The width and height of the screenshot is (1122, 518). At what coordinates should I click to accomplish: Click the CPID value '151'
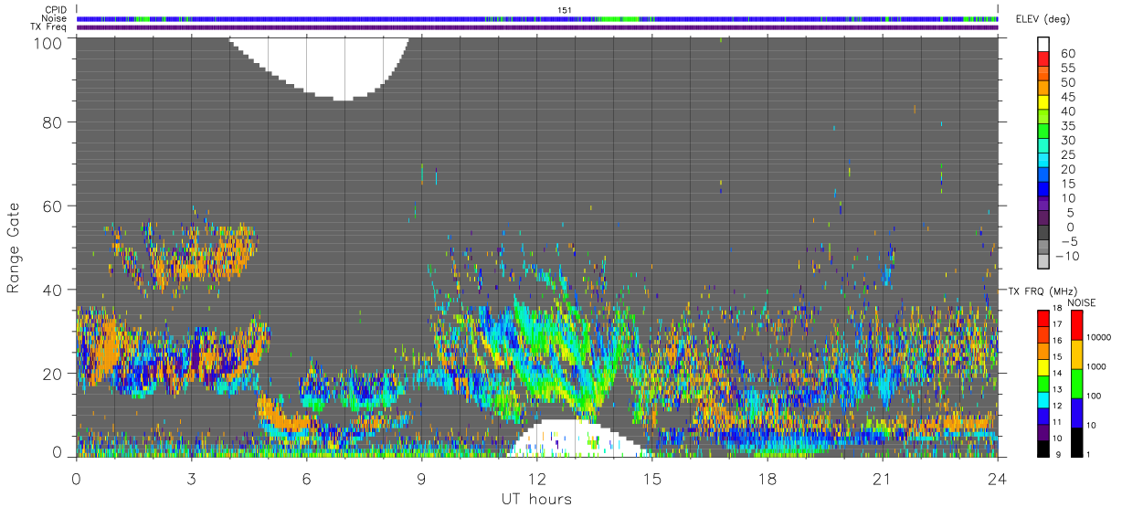pyautogui.click(x=564, y=10)
